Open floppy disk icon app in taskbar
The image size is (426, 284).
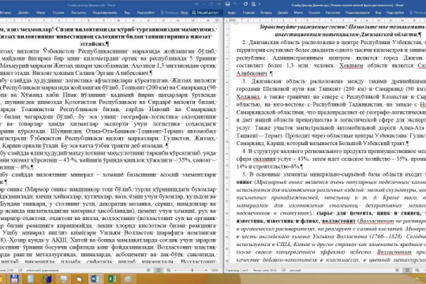click(14, 279)
